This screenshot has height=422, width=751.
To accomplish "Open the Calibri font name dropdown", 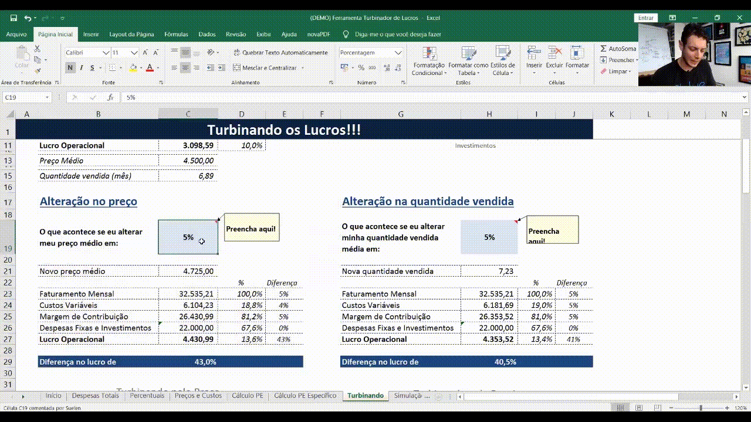I will point(106,53).
